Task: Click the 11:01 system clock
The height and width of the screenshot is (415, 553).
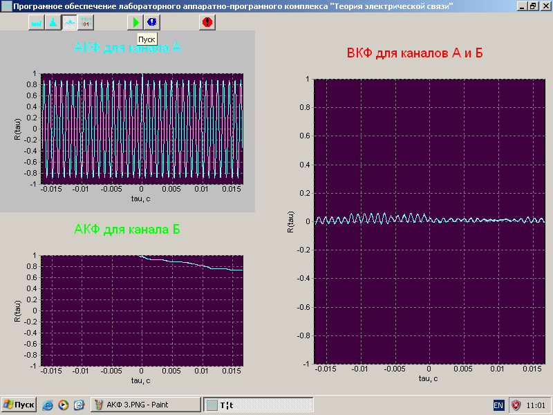Action: click(x=536, y=405)
